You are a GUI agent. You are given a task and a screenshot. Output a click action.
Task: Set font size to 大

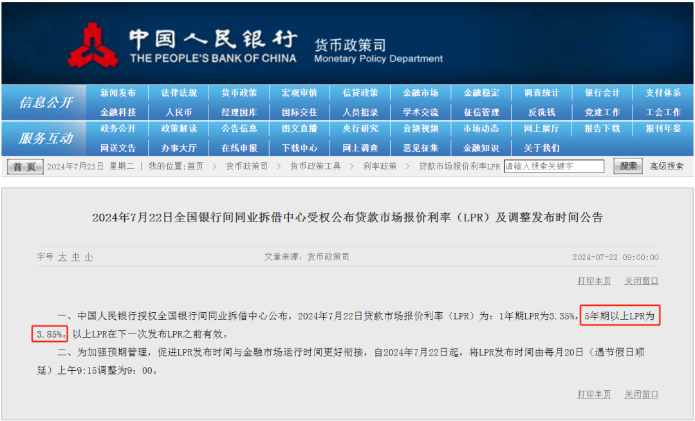62,257
